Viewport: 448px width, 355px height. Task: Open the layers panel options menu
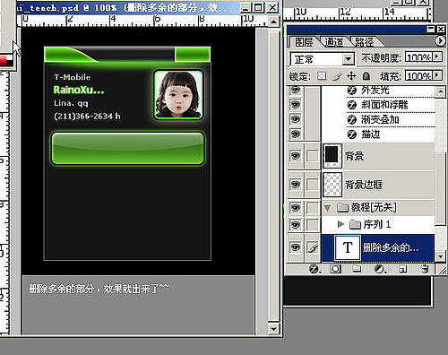point(440,40)
